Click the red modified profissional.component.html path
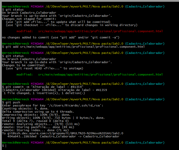 click(100, 31)
